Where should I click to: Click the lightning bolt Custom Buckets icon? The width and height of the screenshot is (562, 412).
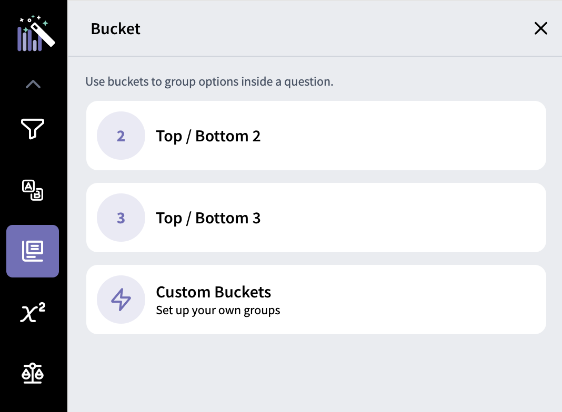tap(121, 300)
